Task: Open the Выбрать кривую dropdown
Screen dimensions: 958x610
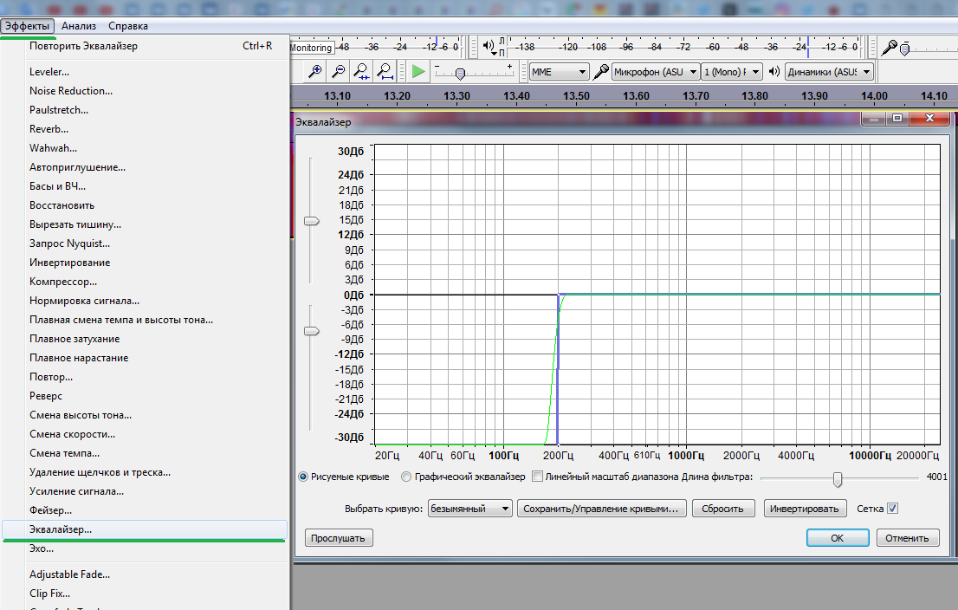Action: pos(471,509)
